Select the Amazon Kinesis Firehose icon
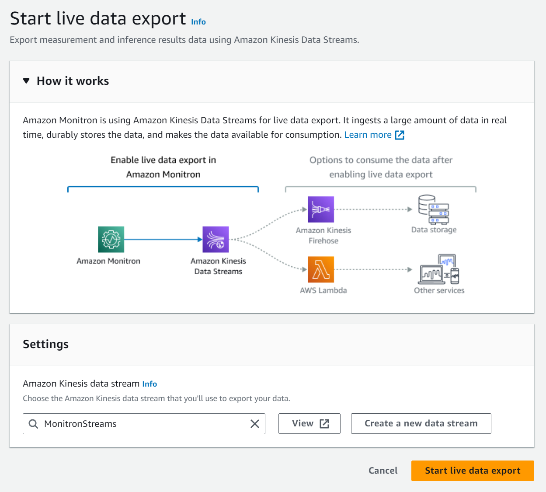The width and height of the screenshot is (546, 492). point(321,209)
